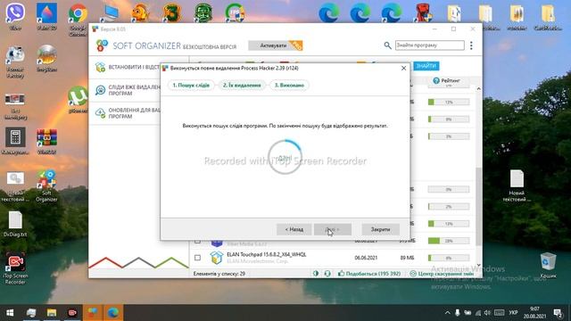This screenshot has width=571, height=321.
Task: Click the screen recorder taskbar icon
Action: [x=72, y=313]
